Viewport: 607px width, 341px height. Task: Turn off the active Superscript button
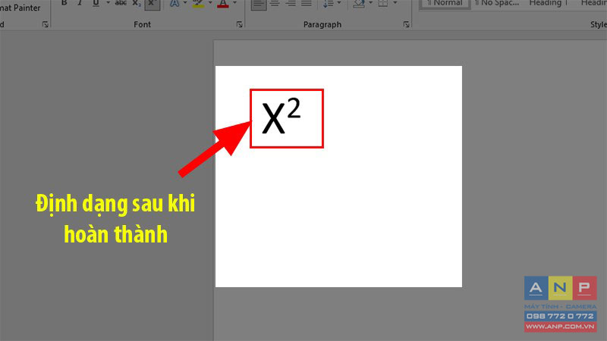click(x=153, y=4)
